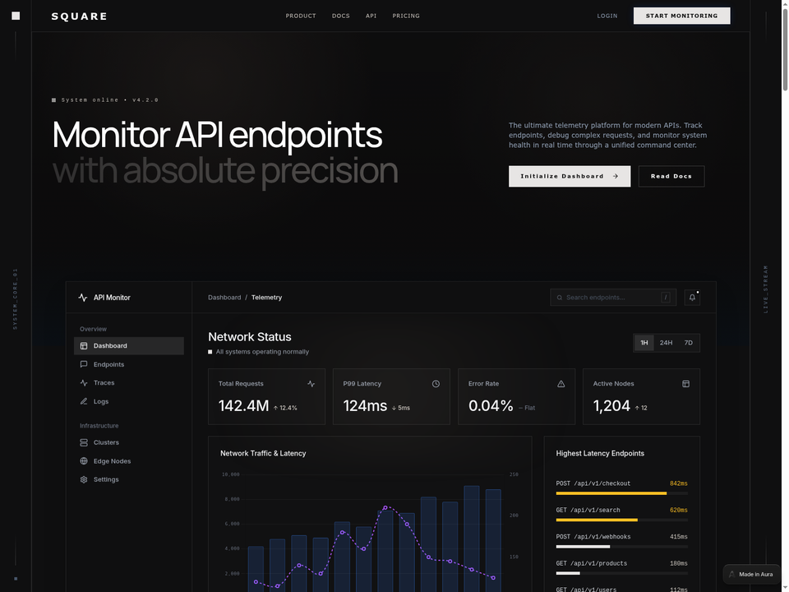Click the Settings gear icon
The width and height of the screenshot is (789, 592).
84,479
